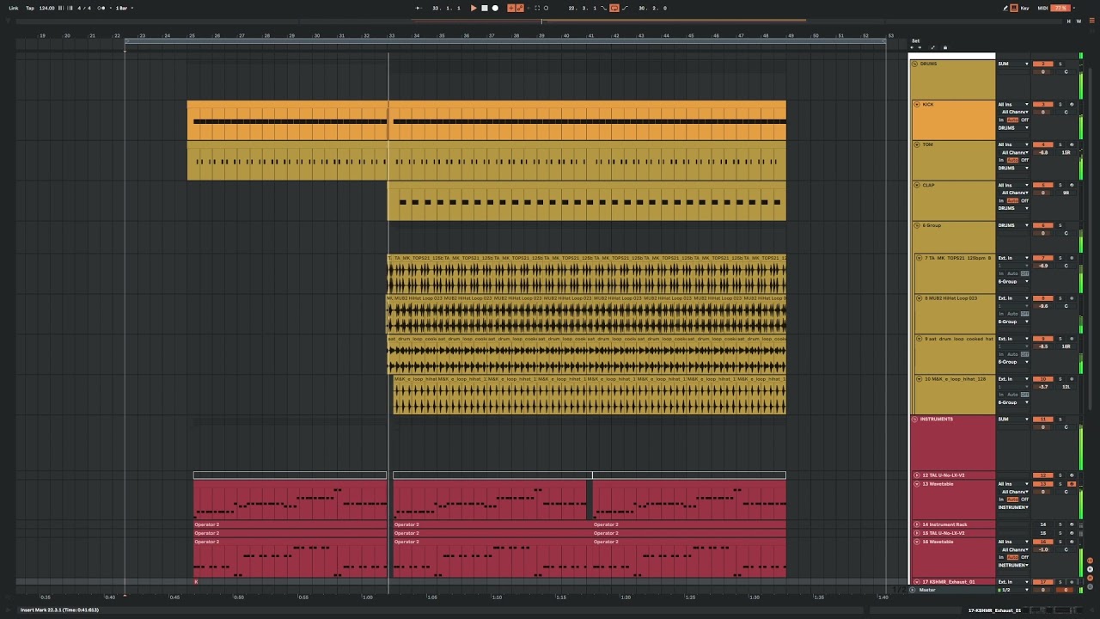The height and width of the screenshot is (619, 1100).
Task: Open CLAP track All Channels dropdown
Action: point(1015,193)
